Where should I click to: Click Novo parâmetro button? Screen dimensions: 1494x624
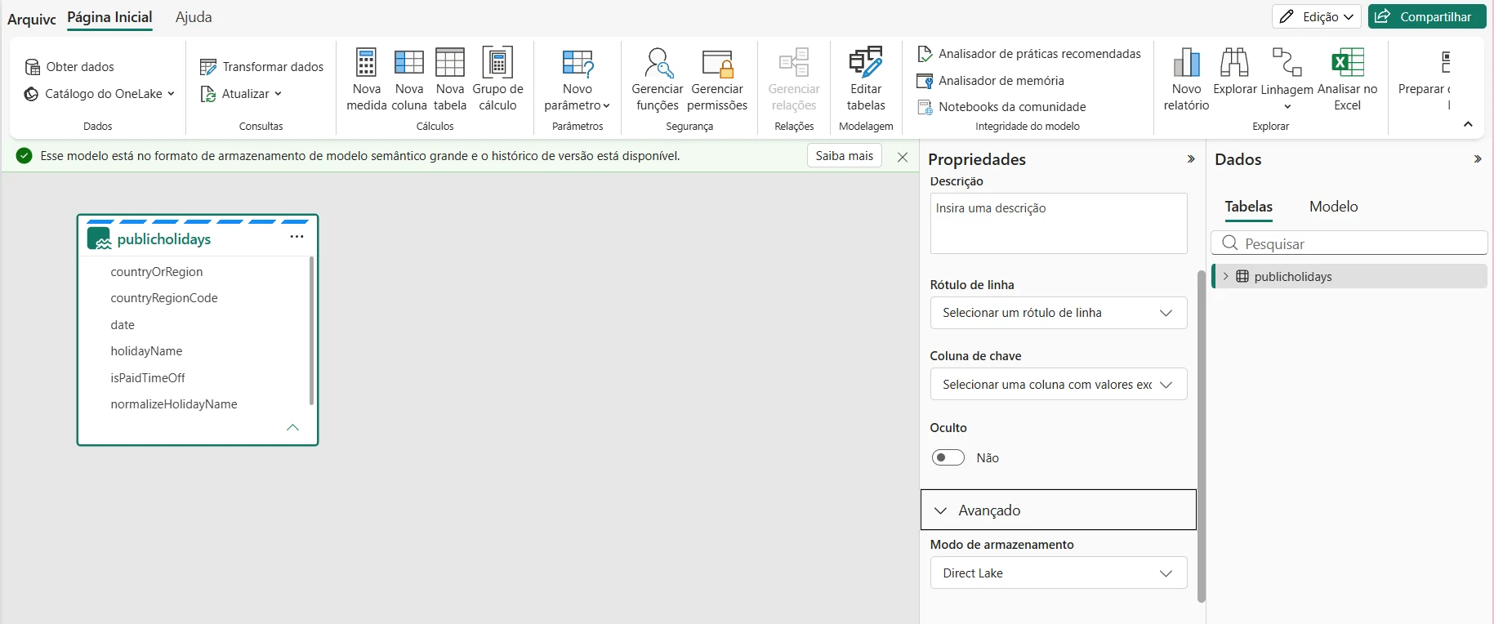577,79
